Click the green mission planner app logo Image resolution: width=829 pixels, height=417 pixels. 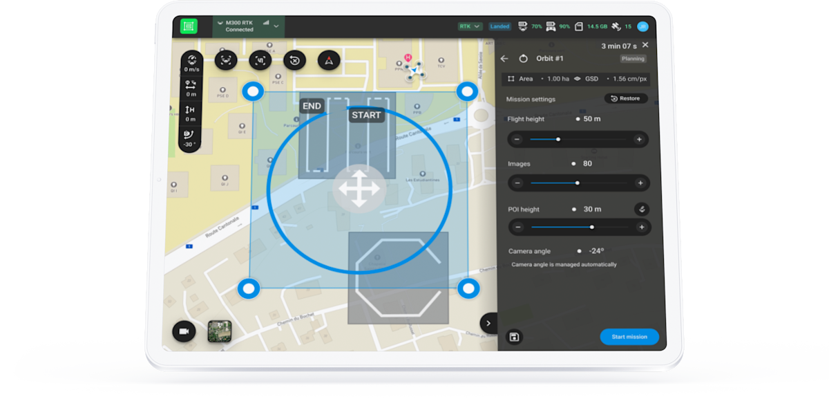(x=189, y=26)
